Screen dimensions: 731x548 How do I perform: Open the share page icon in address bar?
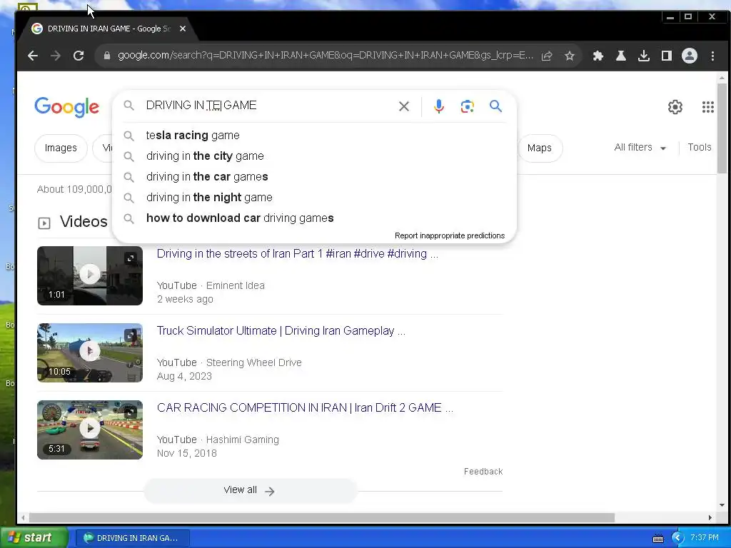(x=546, y=56)
